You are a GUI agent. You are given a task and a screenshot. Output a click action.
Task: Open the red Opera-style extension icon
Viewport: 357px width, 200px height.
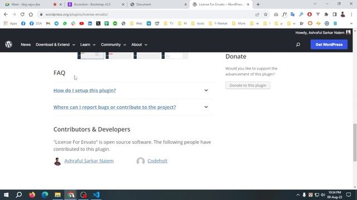(x=310, y=14)
